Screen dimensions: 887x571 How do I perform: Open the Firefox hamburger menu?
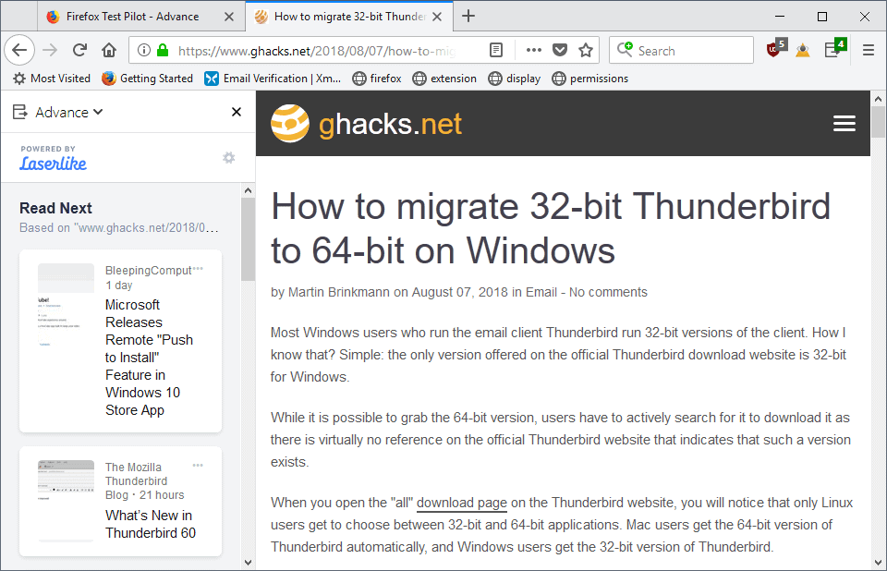coord(869,51)
